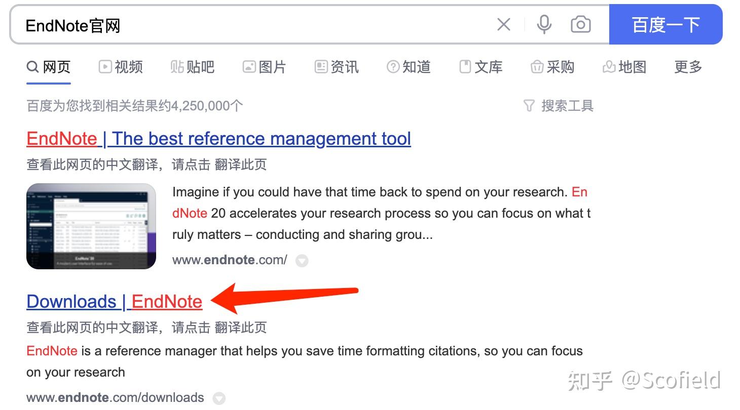The height and width of the screenshot is (410, 740).
Task: Switch to the 视频 tab
Action: click(121, 67)
